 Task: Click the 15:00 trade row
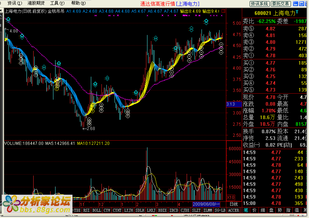275,203
